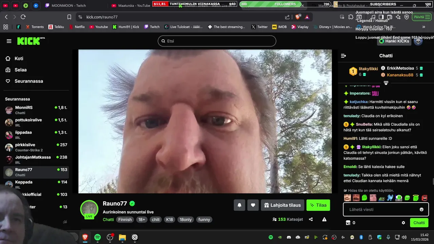Show more bookmarks chevron
This screenshot has height=244, width=434.
[x=423, y=27]
